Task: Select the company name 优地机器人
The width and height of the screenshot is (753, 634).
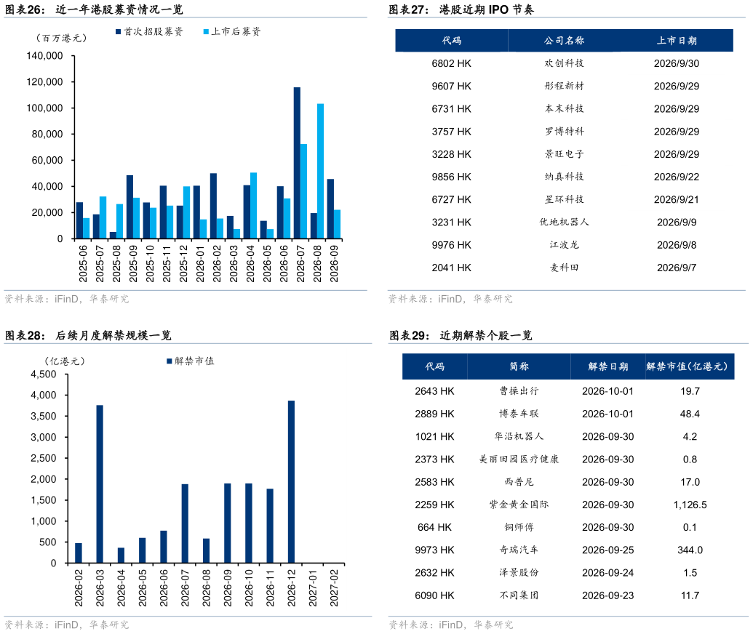Action: (x=564, y=222)
